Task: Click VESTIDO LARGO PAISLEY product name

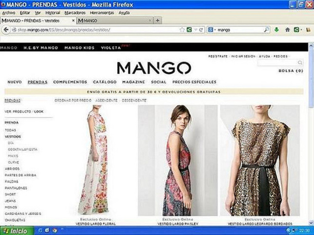Action: pos(178,224)
